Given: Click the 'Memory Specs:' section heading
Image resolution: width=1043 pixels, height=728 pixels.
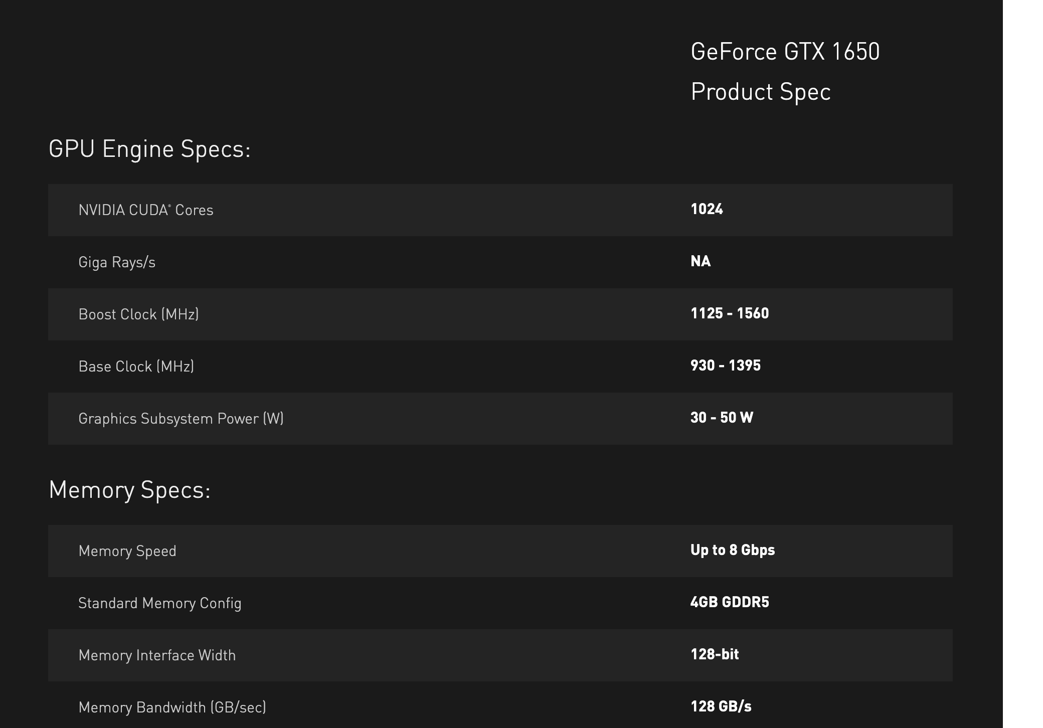Looking at the screenshot, I should [x=129, y=490].
